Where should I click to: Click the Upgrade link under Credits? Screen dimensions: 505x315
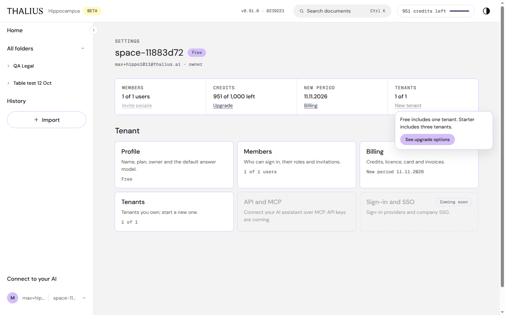point(223,106)
